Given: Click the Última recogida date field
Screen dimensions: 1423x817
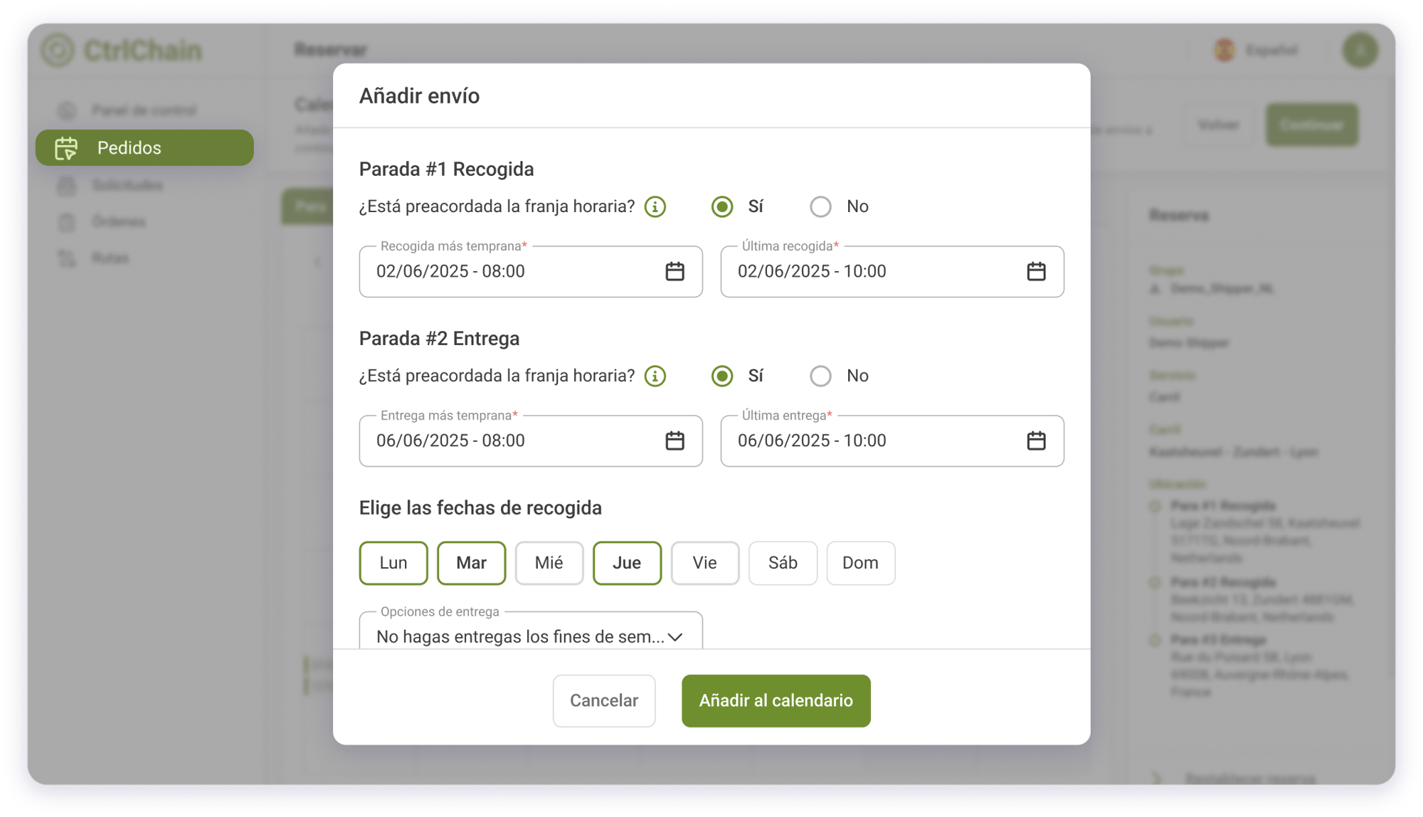Looking at the screenshot, I should [892, 271].
